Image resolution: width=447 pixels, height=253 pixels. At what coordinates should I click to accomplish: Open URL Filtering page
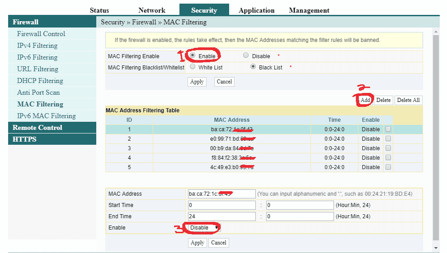[x=38, y=69]
